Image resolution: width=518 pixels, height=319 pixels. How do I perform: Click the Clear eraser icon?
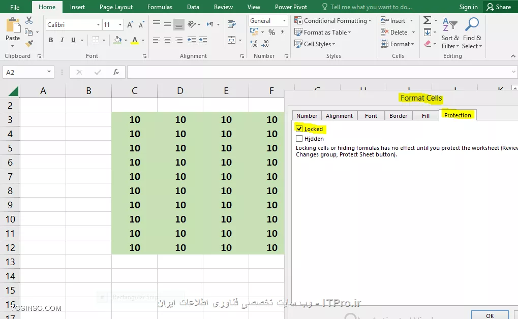tap(428, 44)
